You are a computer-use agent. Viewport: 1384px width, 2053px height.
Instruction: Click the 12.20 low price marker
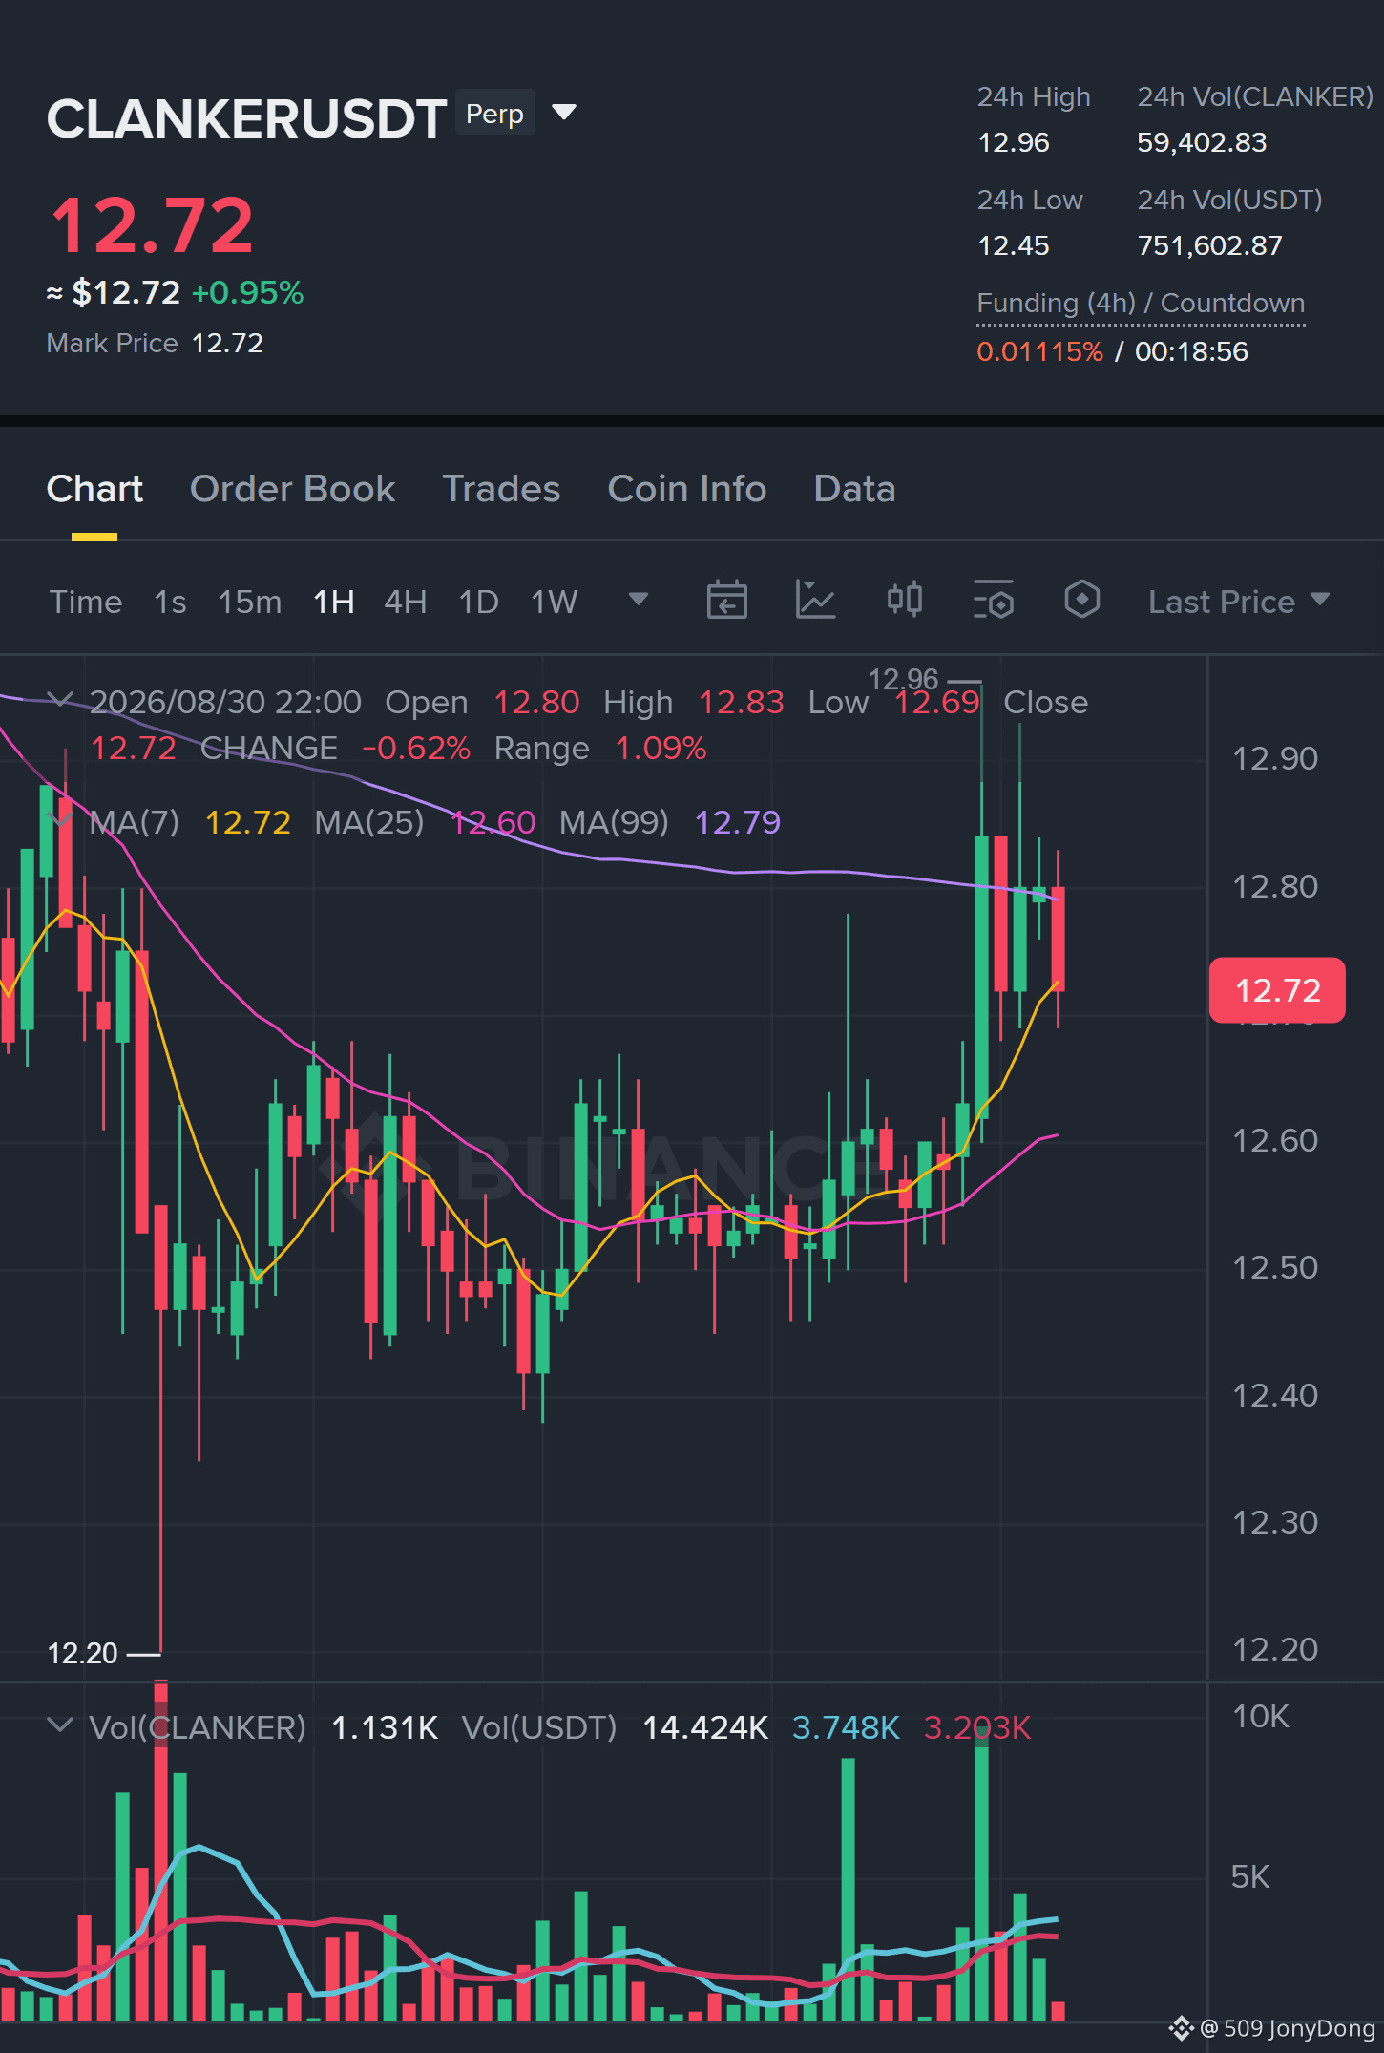(x=83, y=1653)
